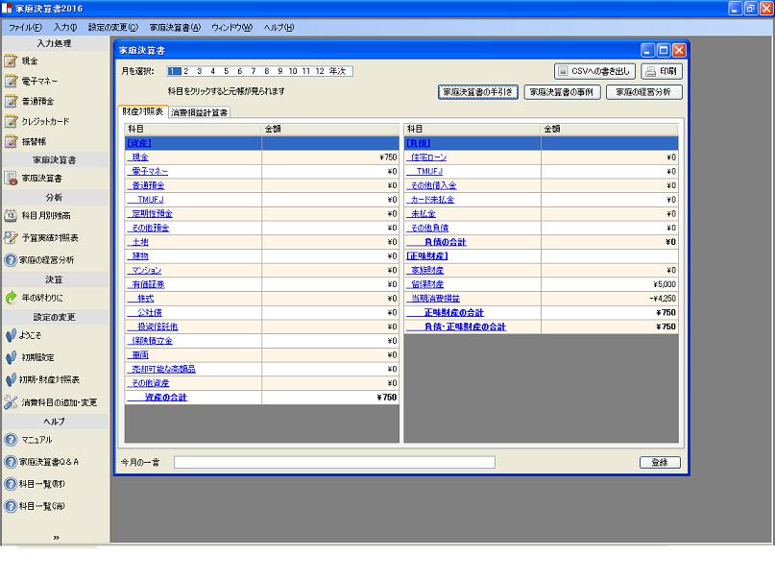Select month 12 in month selector
This screenshot has width=775, height=581.
tap(319, 71)
